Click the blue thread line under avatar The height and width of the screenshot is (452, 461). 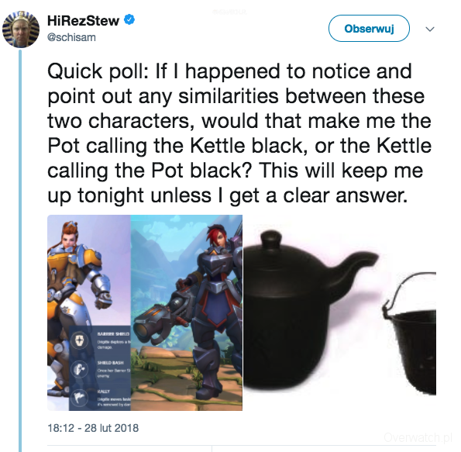[20, 250]
